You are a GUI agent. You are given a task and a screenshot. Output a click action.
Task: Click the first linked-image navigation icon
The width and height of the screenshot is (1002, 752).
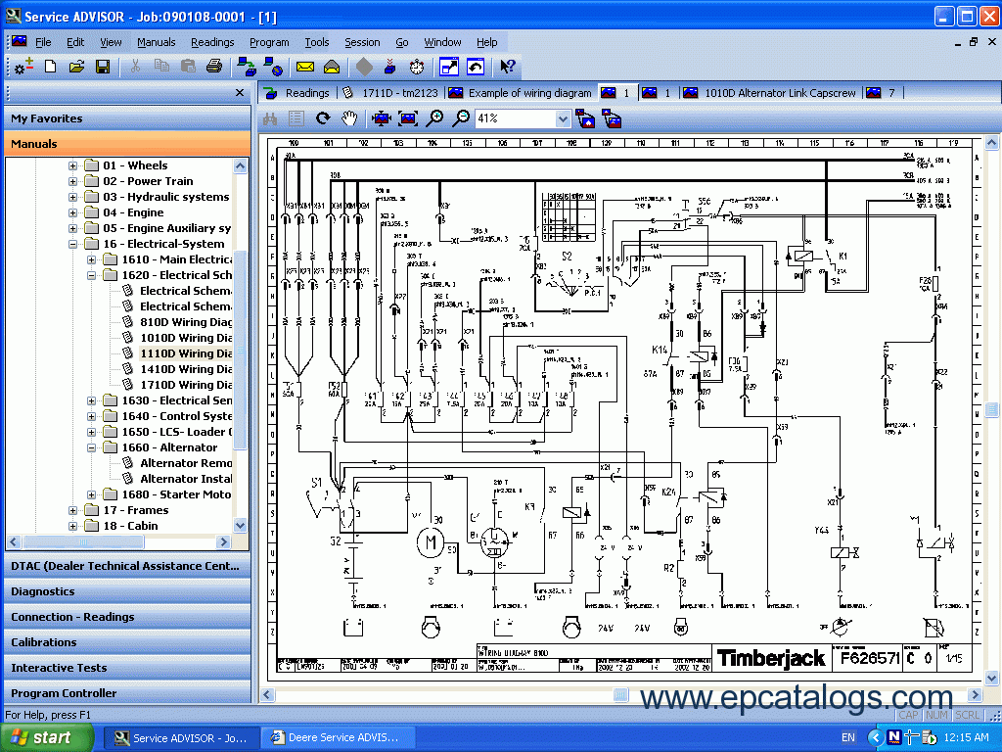click(585, 118)
